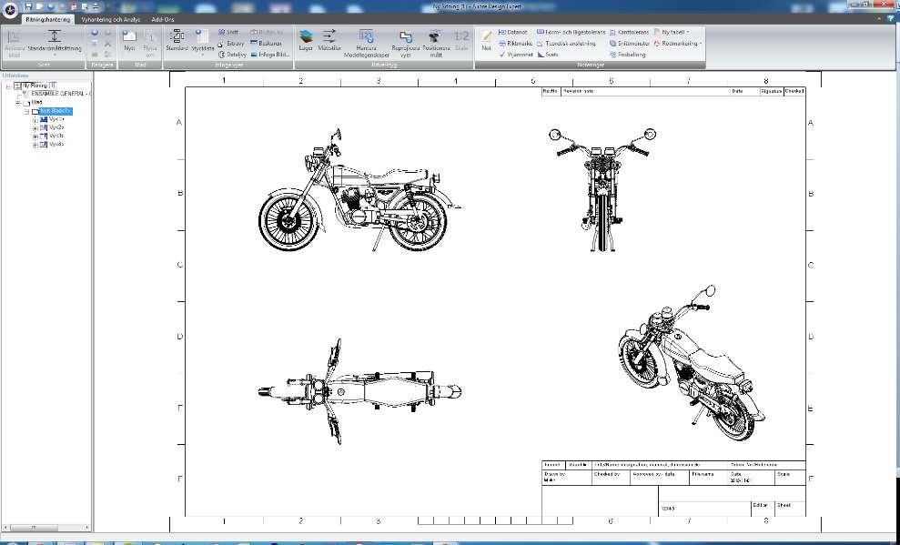Viewport: 900px width, 545px height.
Task: Open the Lager layers tool
Action: click(x=306, y=41)
